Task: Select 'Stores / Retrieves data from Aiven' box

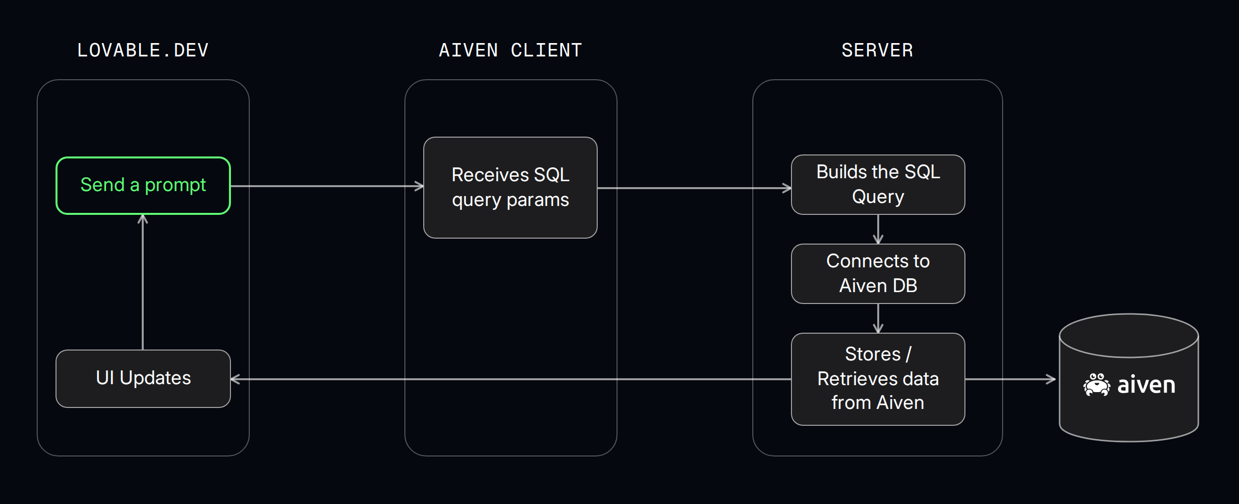Action: (878, 379)
